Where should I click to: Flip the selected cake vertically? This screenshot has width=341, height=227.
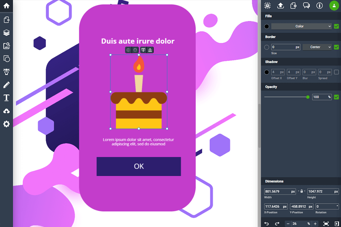135,50
